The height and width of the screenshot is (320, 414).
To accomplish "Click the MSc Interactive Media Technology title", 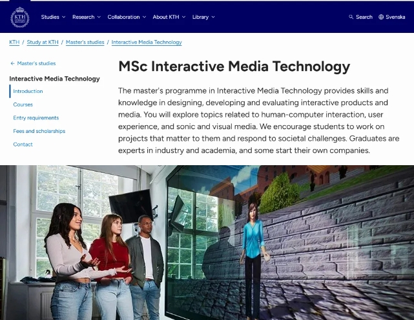I will (234, 66).
